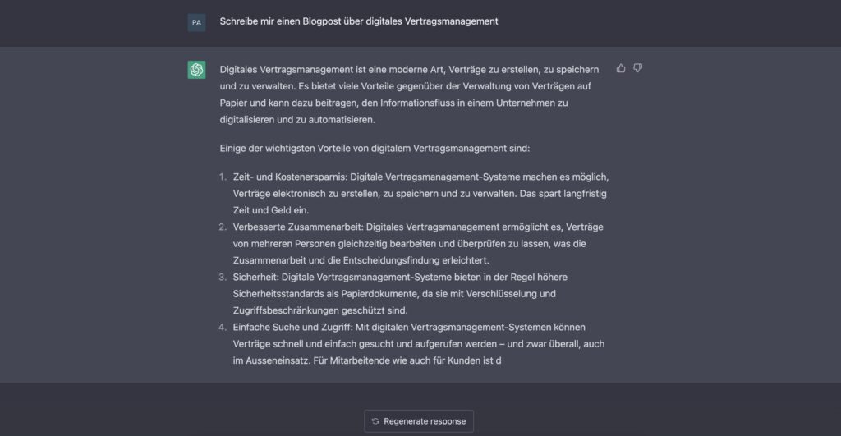Give the response a thumbs up
Screen dimensions: 841x436
point(621,68)
